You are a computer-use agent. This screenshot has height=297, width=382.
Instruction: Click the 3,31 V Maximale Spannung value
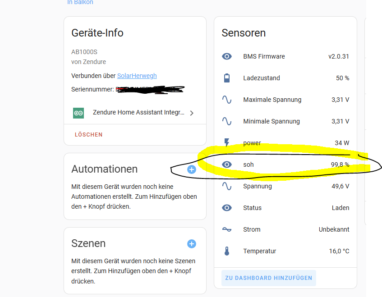coord(341,100)
